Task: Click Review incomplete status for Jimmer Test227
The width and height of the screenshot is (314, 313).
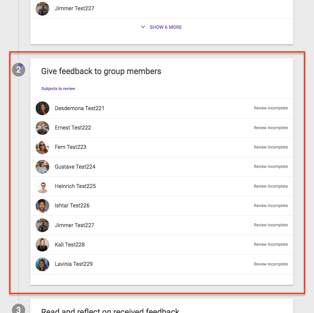Action: click(x=271, y=225)
